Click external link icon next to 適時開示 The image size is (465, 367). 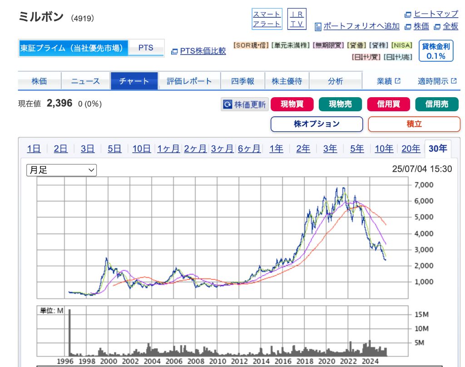tap(454, 81)
